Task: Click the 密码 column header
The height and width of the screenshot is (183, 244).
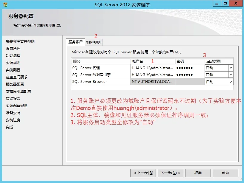Action: tap(190, 61)
